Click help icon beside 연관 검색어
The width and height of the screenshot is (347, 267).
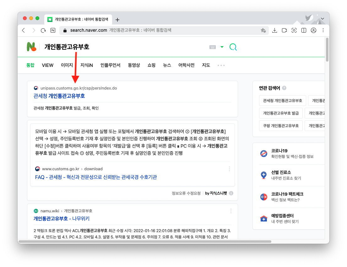click(x=284, y=88)
